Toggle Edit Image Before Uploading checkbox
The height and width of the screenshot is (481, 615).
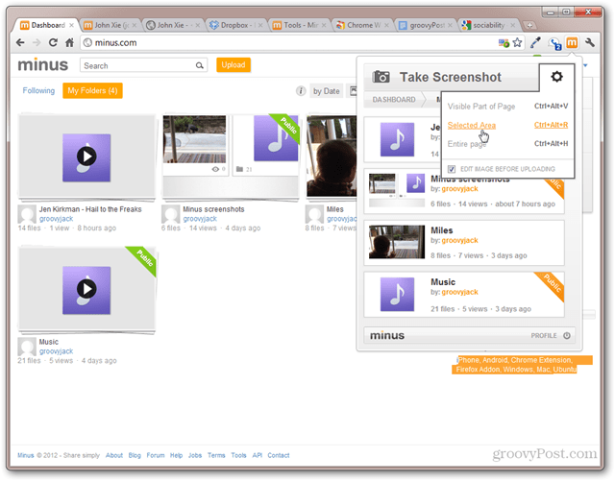pos(452,169)
